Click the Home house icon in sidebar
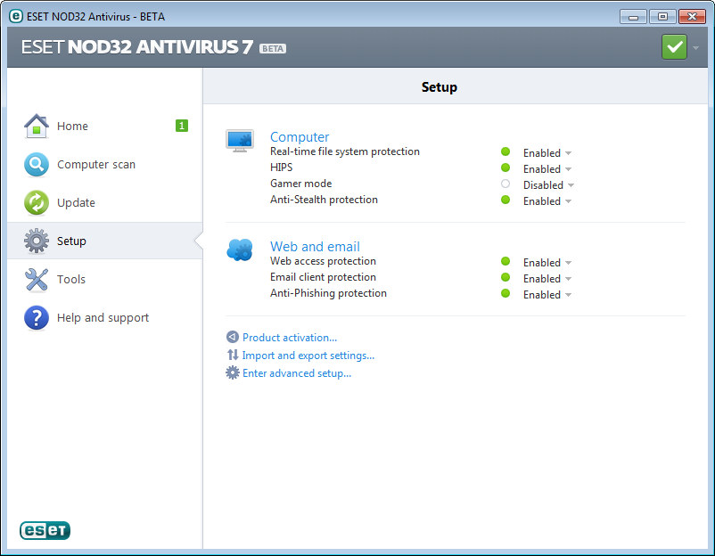715x556 pixels. pyautogui.click(x=37, y=126)
